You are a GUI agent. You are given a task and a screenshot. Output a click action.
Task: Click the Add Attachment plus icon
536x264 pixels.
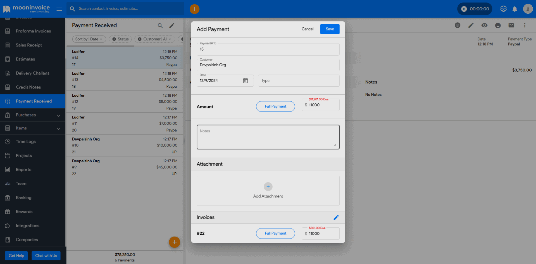click(268, 187)
